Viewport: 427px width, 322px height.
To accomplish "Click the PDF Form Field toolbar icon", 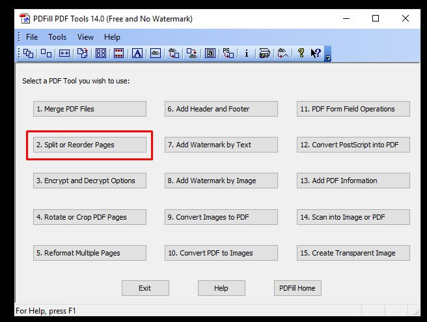I will (210, 53).
